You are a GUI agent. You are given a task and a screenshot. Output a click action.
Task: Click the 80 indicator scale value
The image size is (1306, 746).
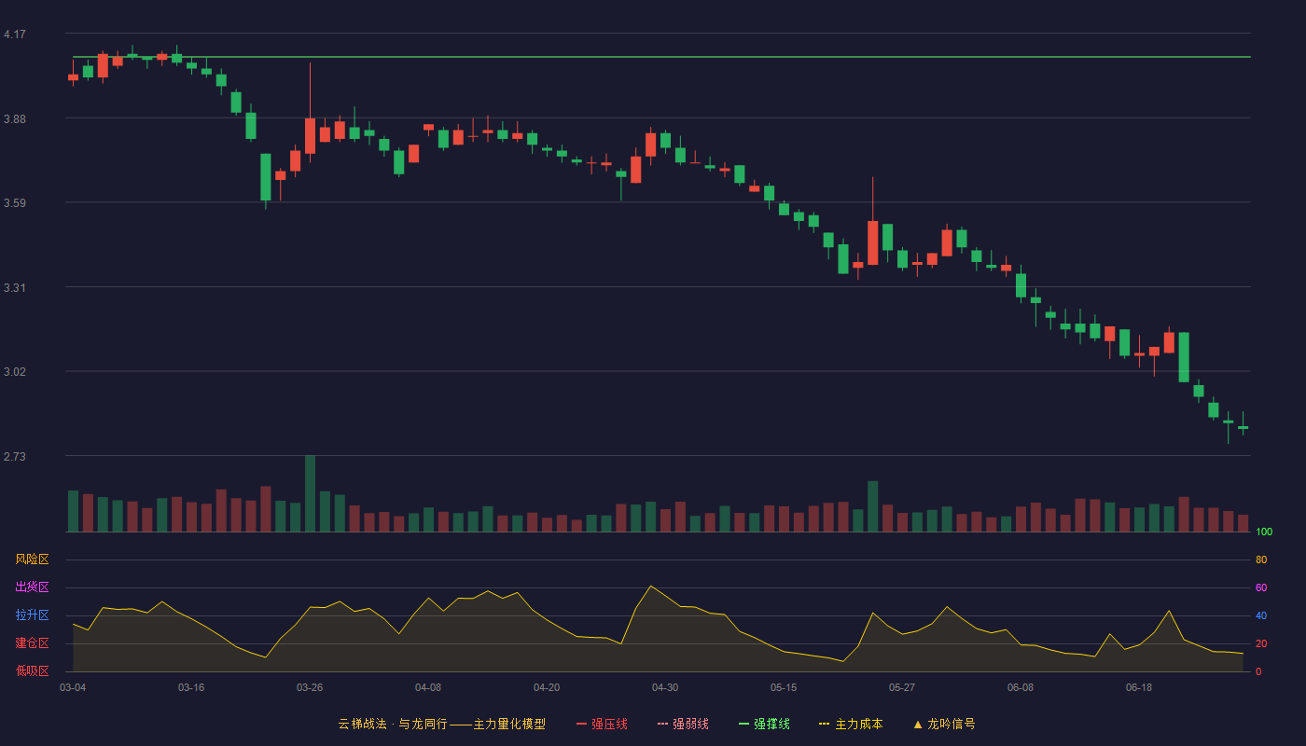[1261, 560]
